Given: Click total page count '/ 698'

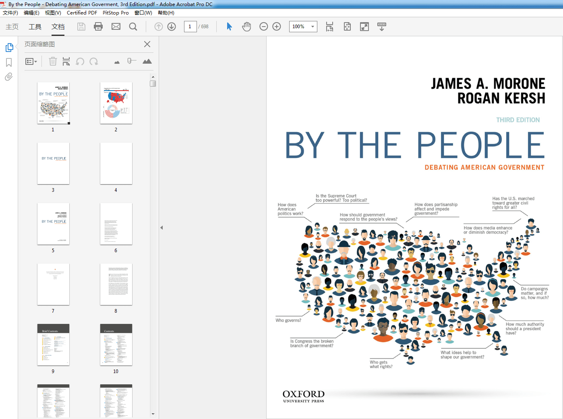Looking at the screenshot, I should 203,27.
